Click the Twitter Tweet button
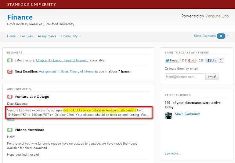 pyautogui.click(x=172, y=60)
